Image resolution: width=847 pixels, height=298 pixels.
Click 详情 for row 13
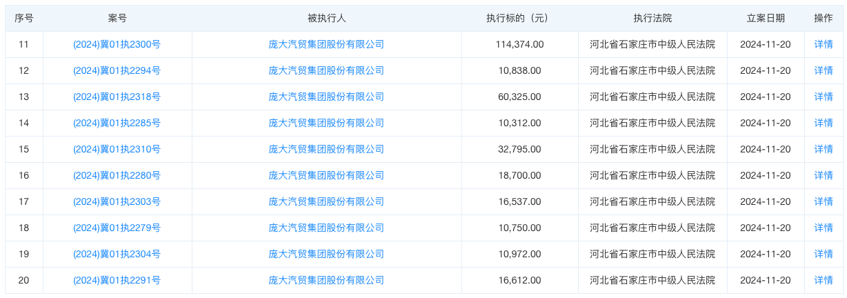[x=824, y=97]
